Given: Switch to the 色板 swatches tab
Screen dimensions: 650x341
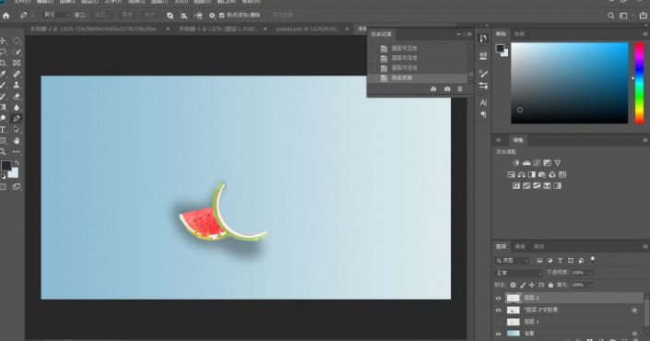Looking at the screenshot, I should (519, 34).
